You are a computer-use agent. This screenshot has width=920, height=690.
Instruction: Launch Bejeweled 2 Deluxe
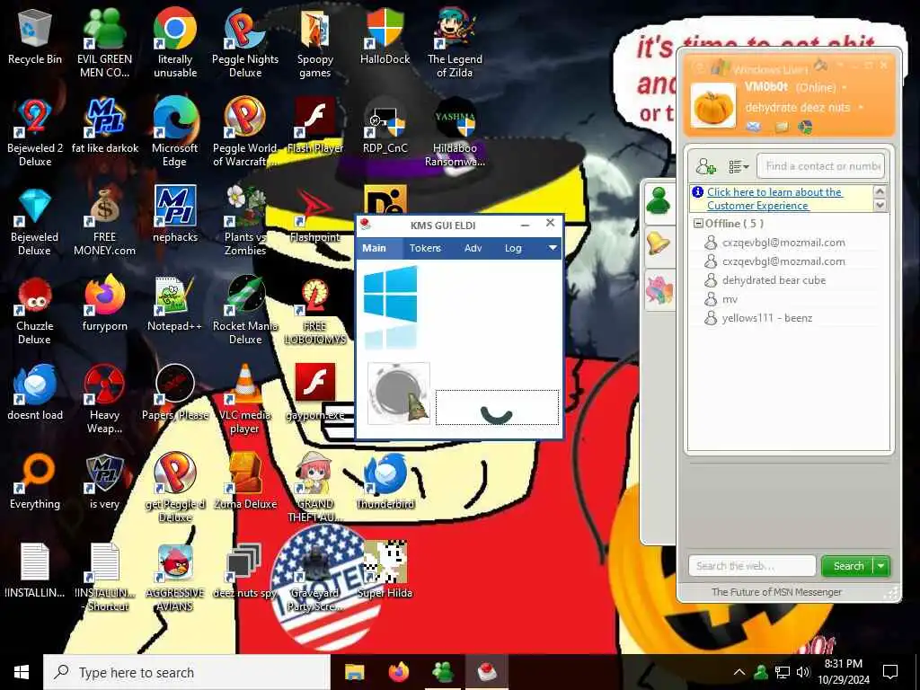[35, 131]
